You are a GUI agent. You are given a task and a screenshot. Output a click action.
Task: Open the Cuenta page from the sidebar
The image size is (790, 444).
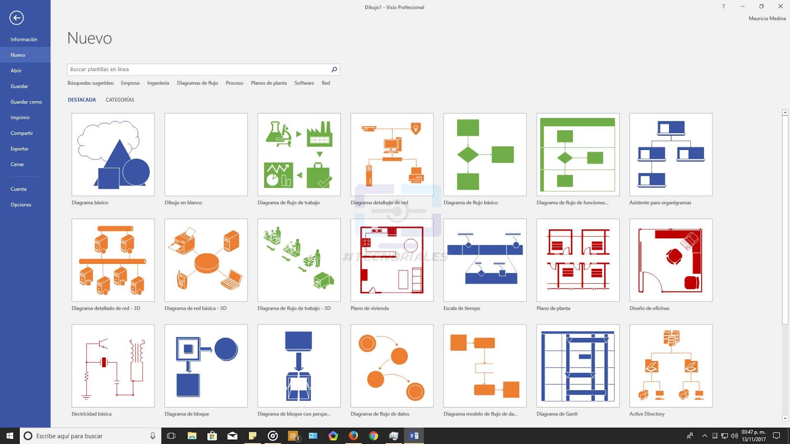click(x=18, y=189)
